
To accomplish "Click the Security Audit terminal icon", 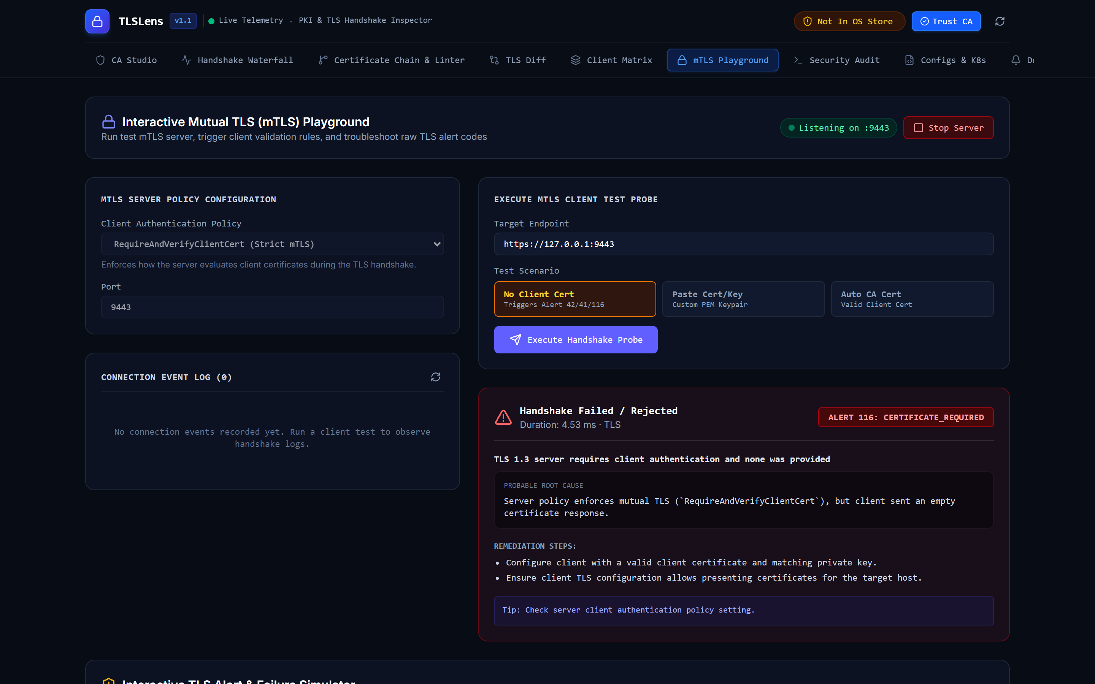I will 798,60.
